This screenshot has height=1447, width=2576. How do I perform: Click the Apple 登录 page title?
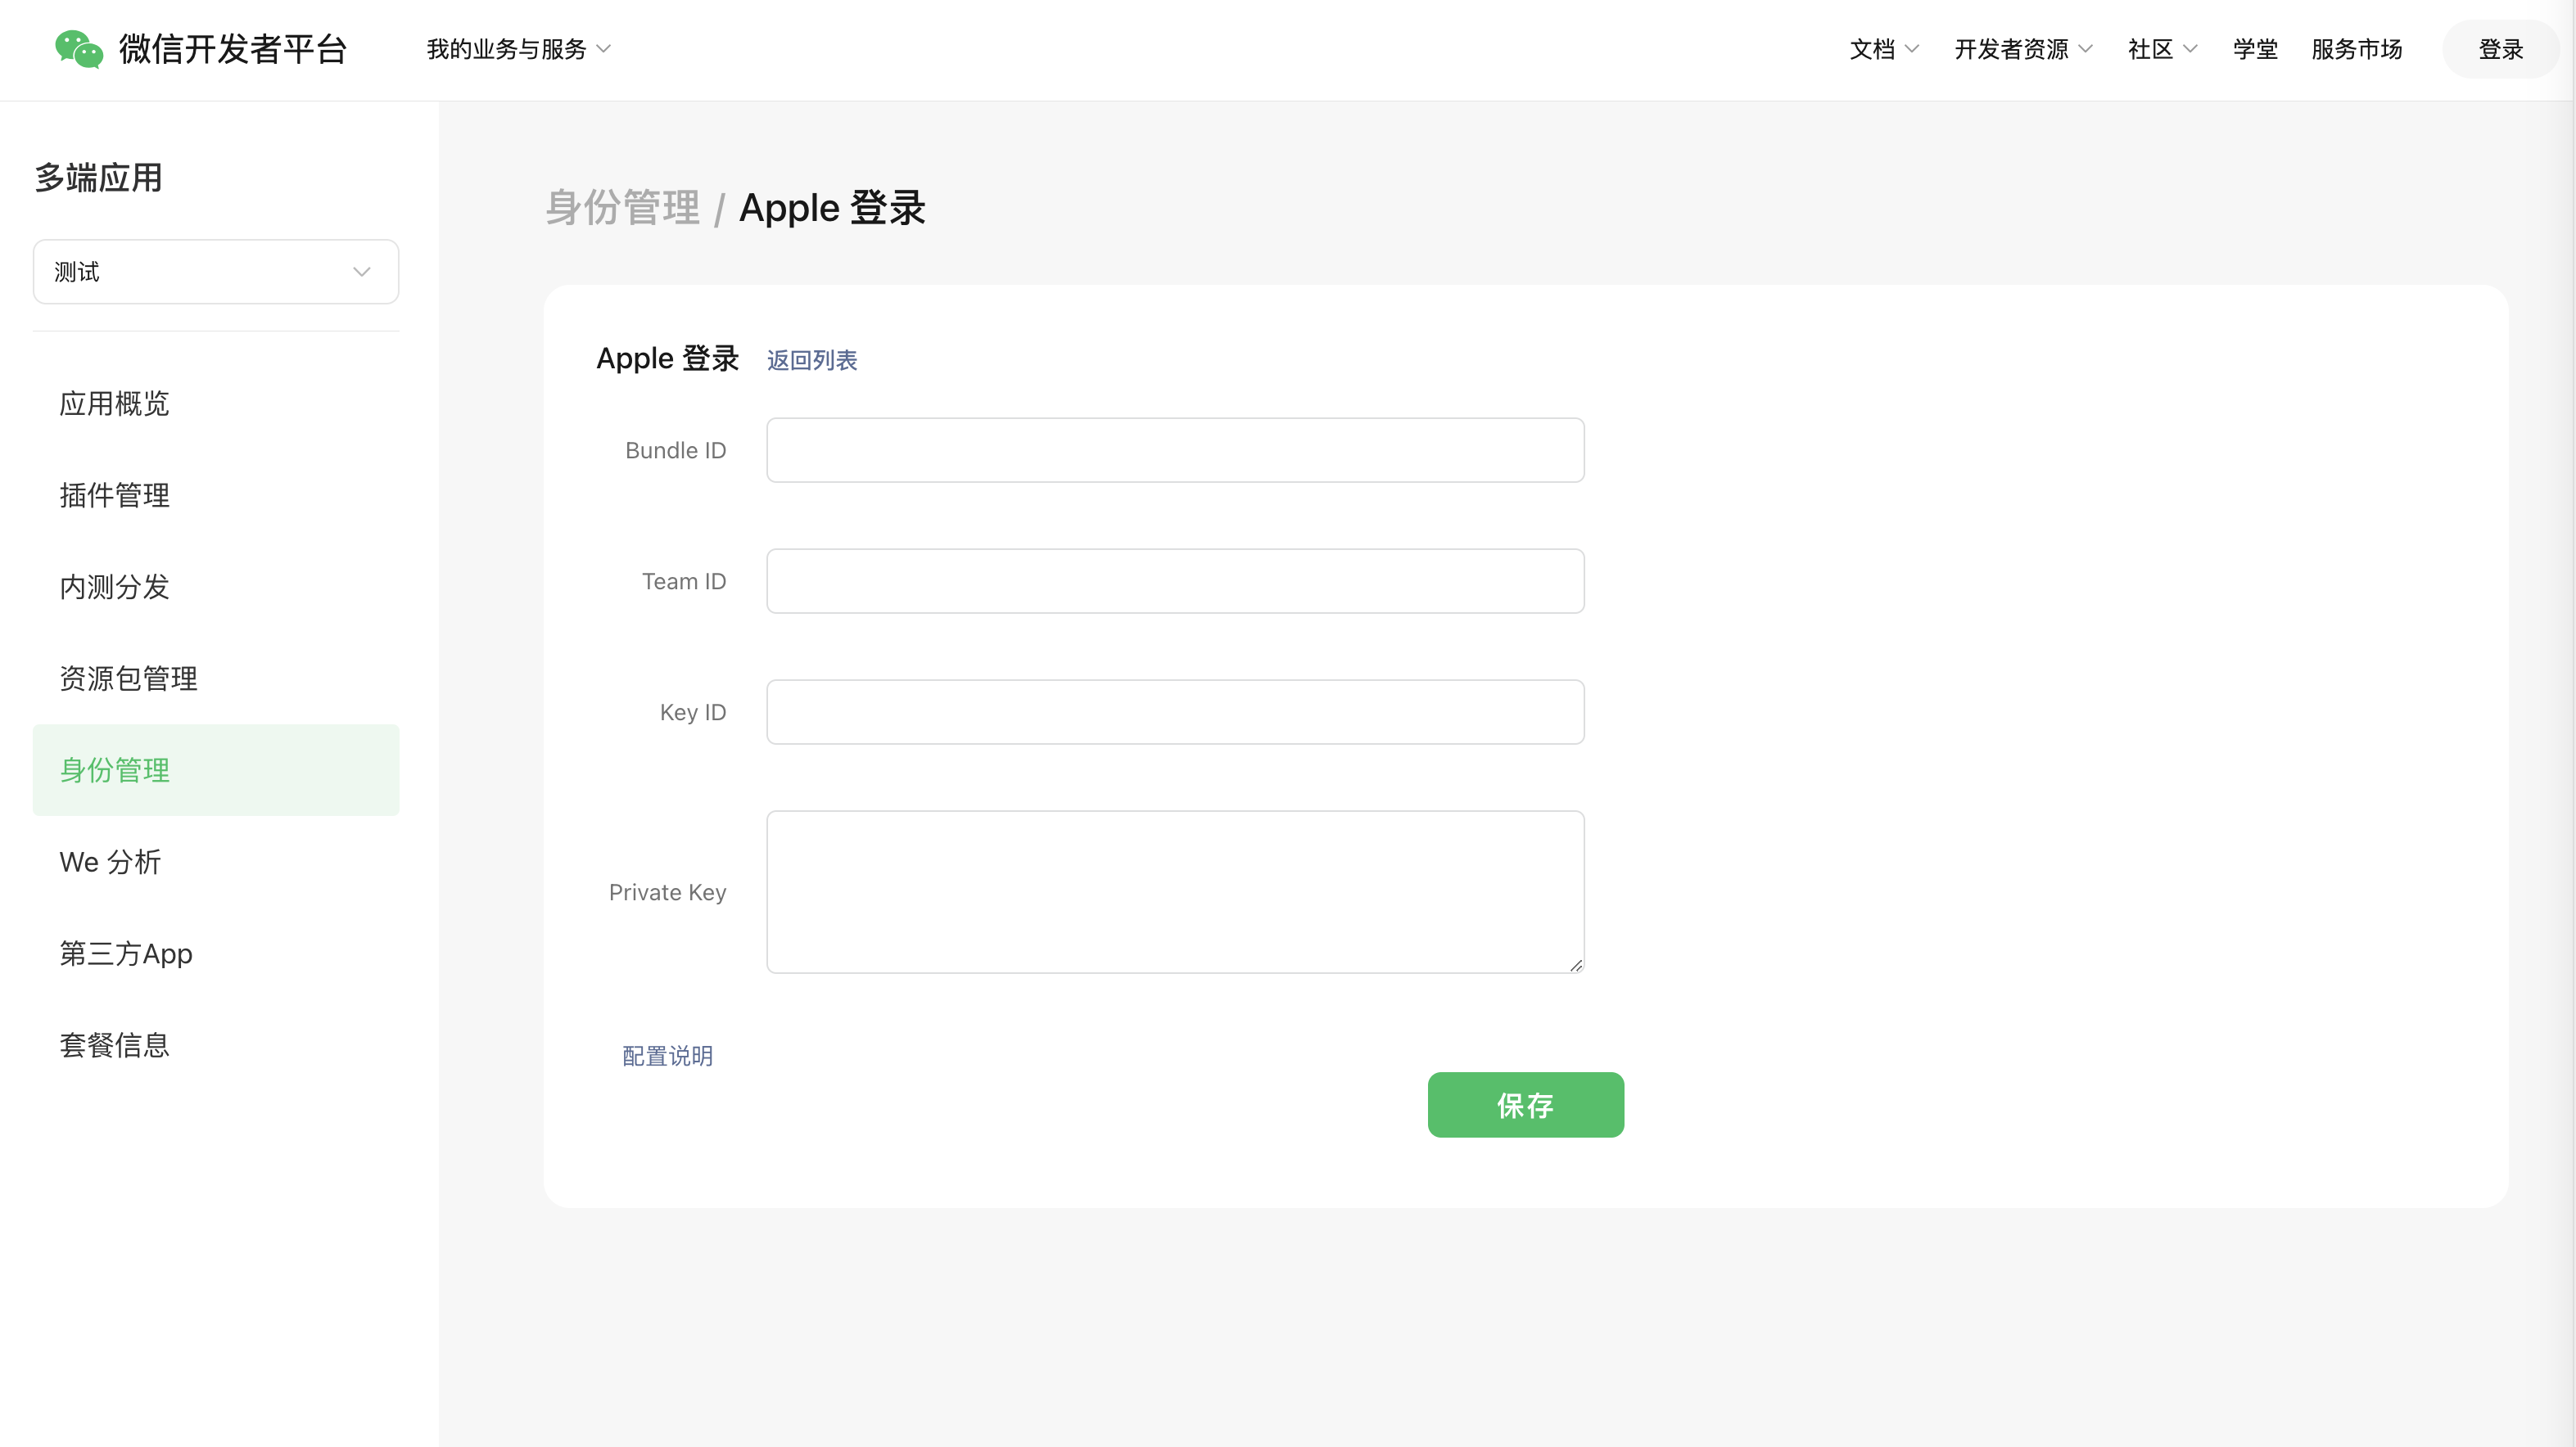tap(832, 208)
